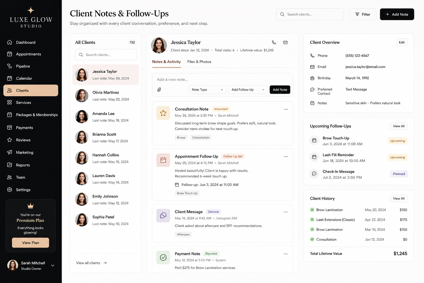Click the Brow Touch-Up tag on Appointment Follow-Up
Image resolution: width=424 pixels, height=283 pixels.
pyautogui.click(x=187, y=193)
